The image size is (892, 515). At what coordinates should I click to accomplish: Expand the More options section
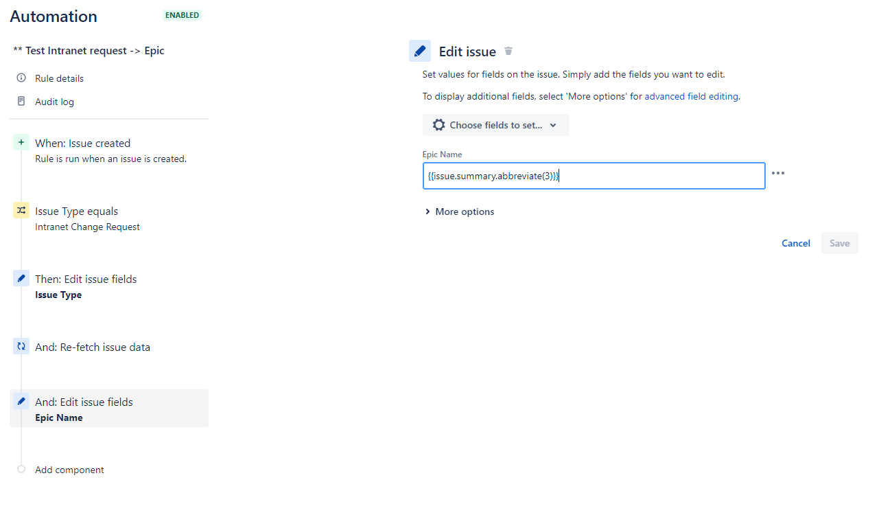coord(460,211)
